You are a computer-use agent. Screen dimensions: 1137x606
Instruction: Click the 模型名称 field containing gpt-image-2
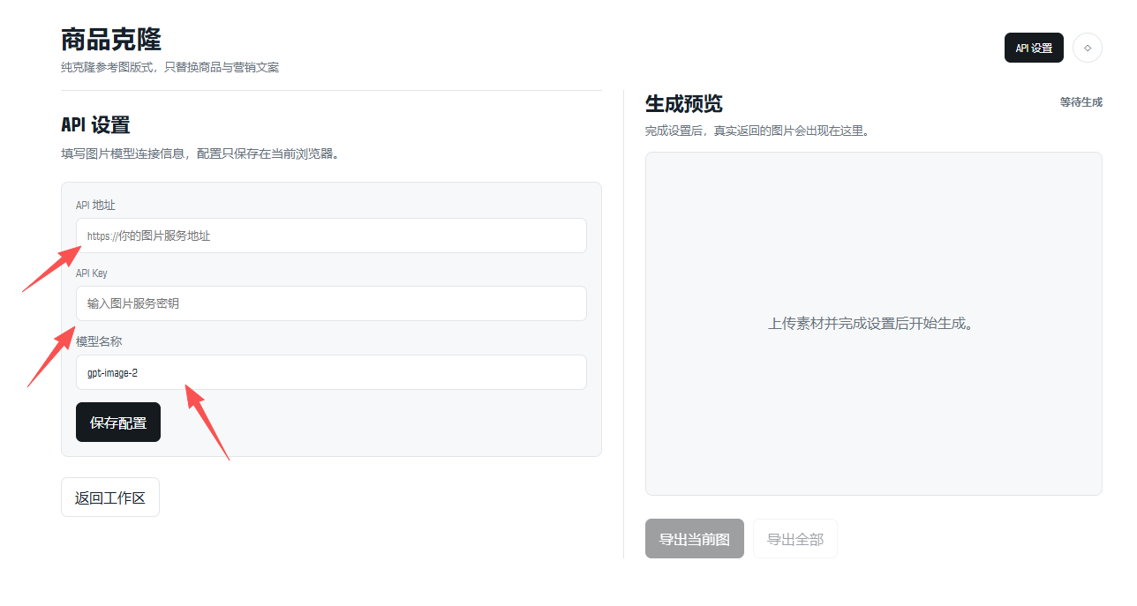pos(331,372)
